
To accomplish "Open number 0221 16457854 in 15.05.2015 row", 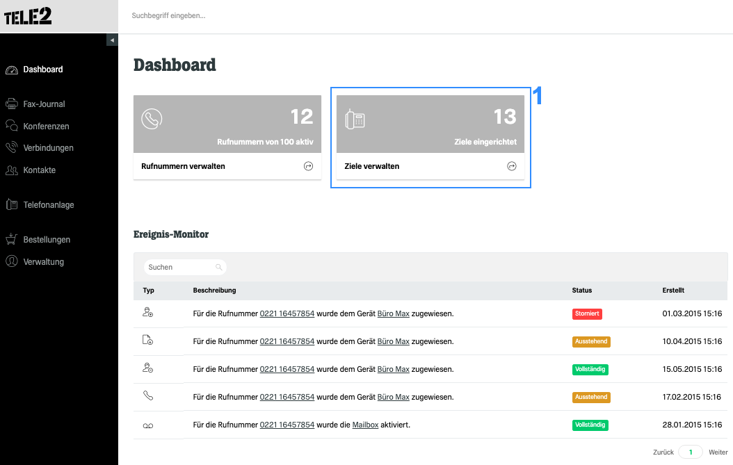I will tap(287, 369).
